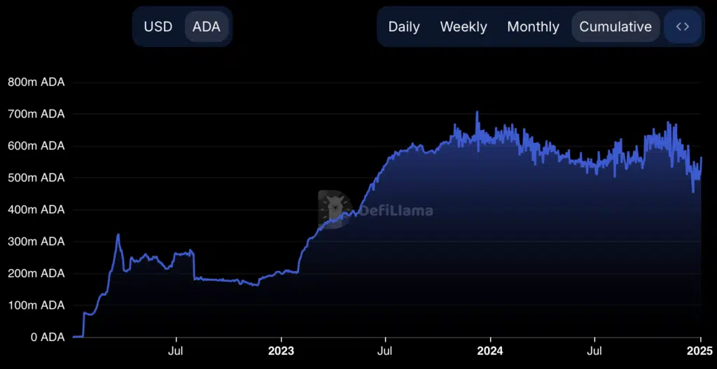Switch currency to USD

coord(158,27)
